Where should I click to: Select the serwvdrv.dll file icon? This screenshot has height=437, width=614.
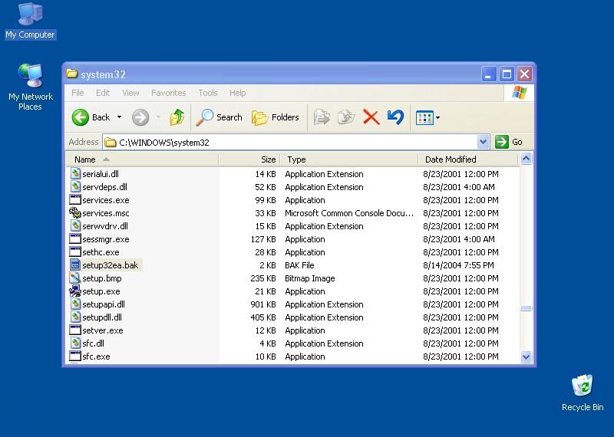75,225
